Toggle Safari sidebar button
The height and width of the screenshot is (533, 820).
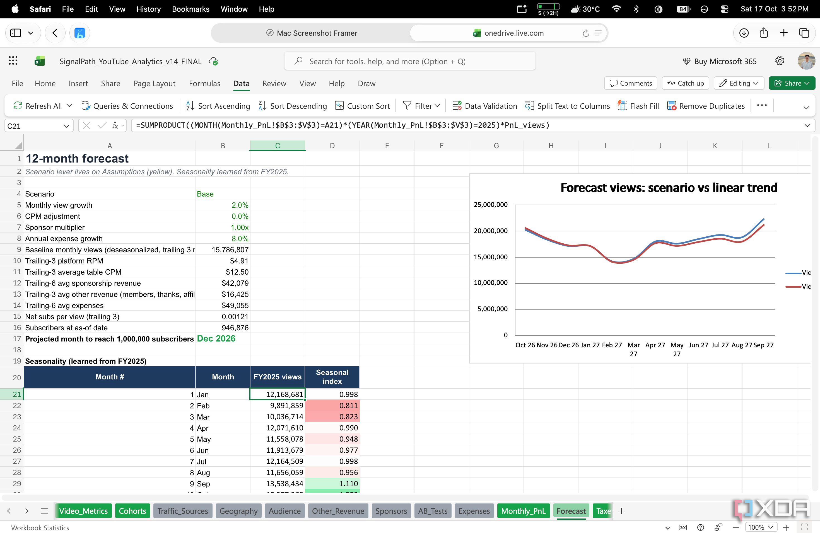point(16,33)
